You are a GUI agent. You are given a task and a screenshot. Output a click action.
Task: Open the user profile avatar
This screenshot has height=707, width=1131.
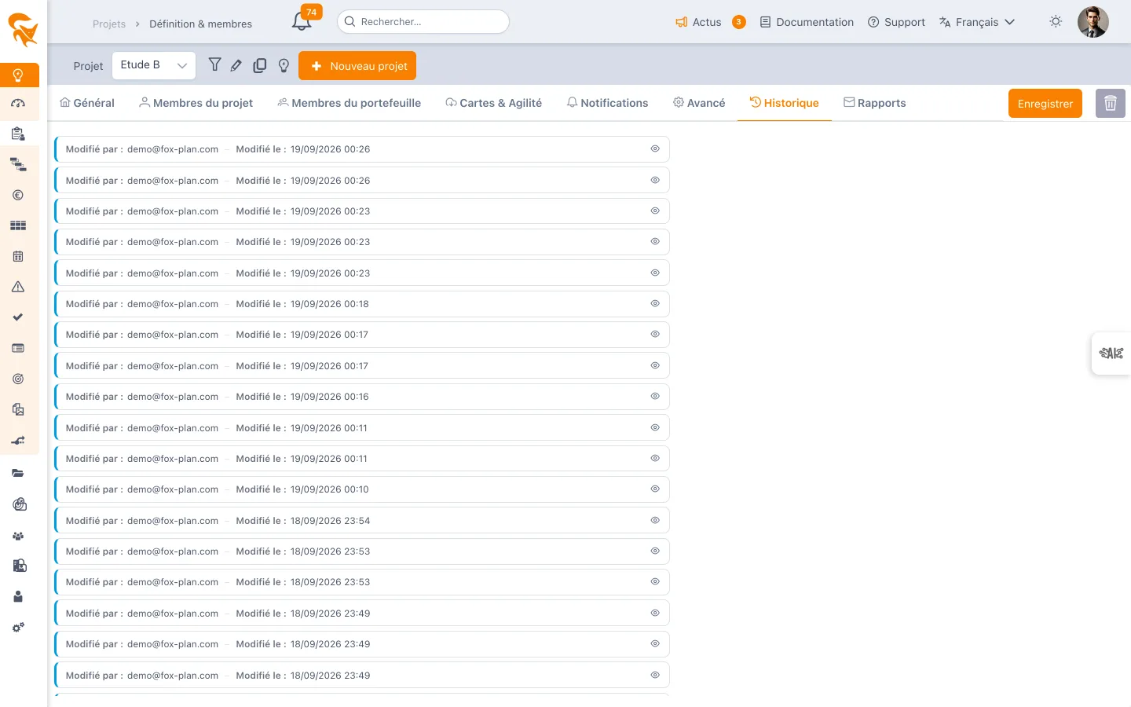click(x=1093, y=22)
